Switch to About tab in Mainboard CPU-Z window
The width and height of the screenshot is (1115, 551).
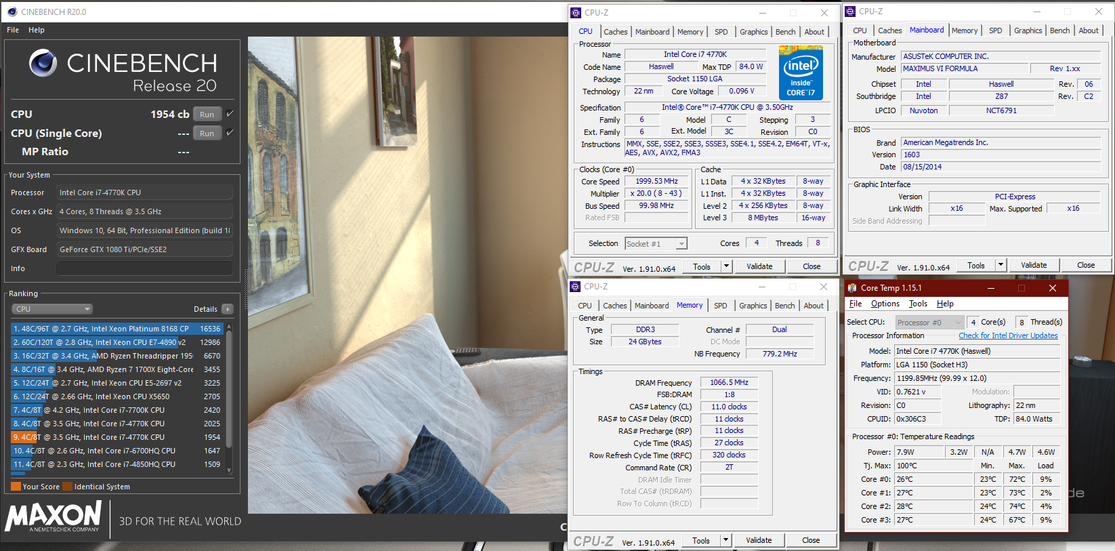pos(1089,30)
